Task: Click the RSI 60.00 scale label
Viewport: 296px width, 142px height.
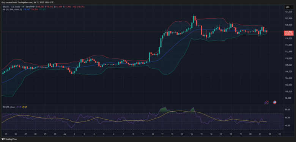Action: [x=288, y=117]
